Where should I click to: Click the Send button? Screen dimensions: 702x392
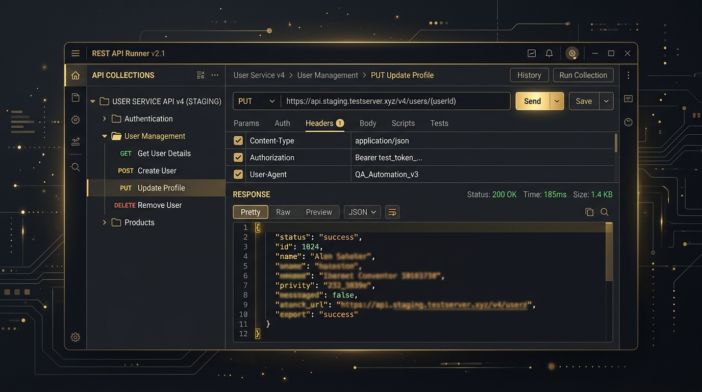532,101
